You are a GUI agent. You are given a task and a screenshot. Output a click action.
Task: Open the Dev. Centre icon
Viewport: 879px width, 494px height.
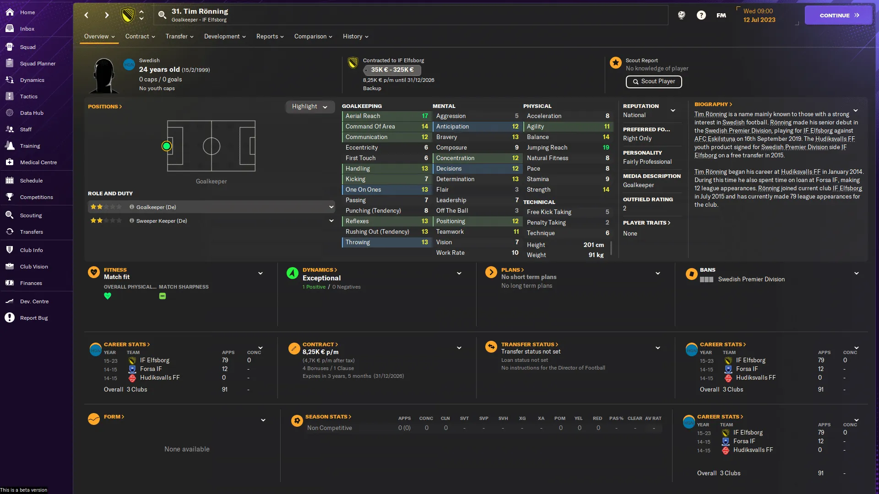10,301
